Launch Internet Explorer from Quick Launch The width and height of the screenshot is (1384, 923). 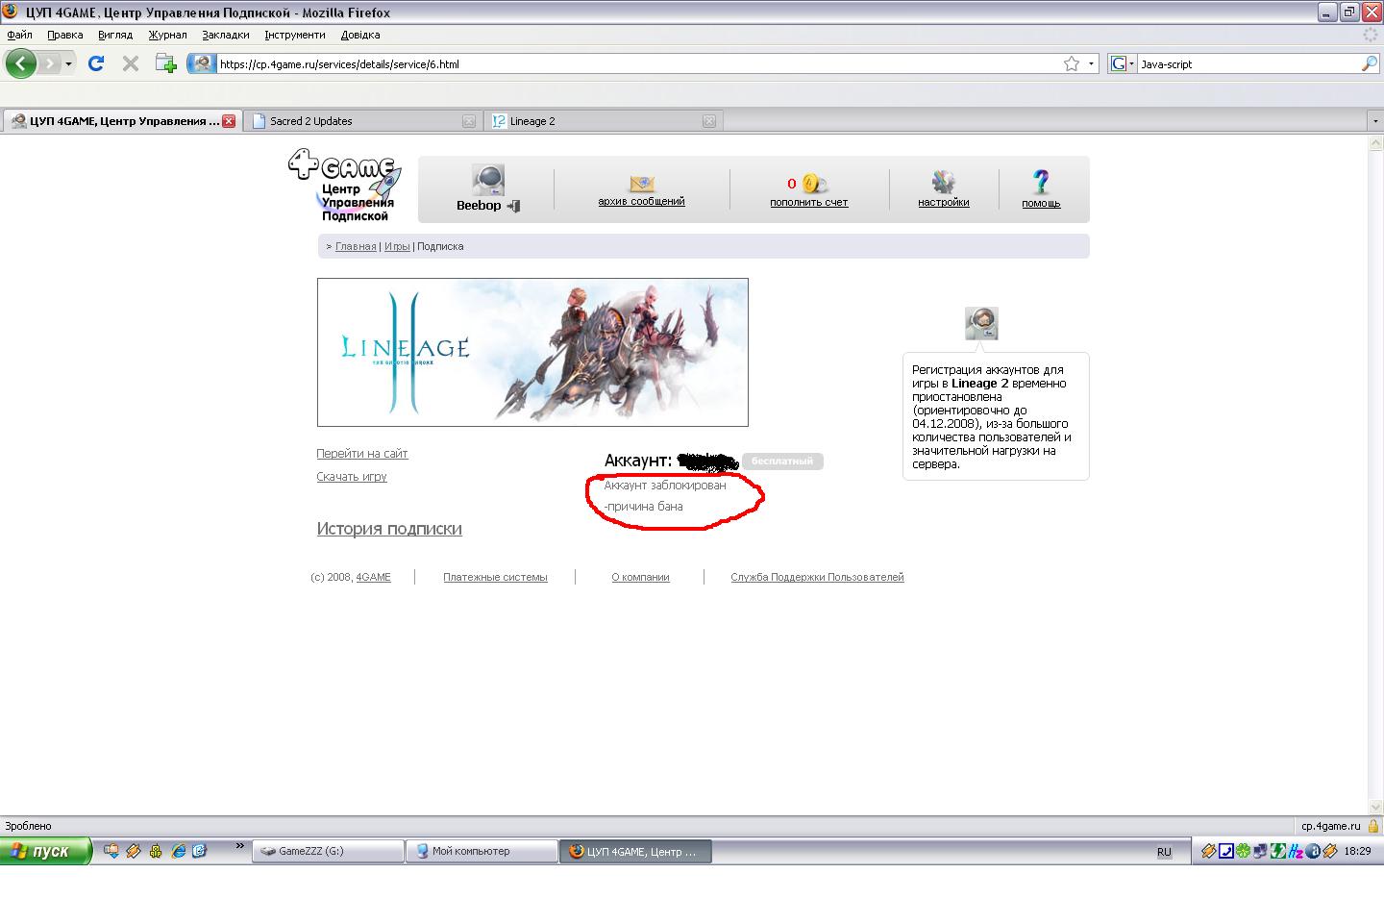178,851
